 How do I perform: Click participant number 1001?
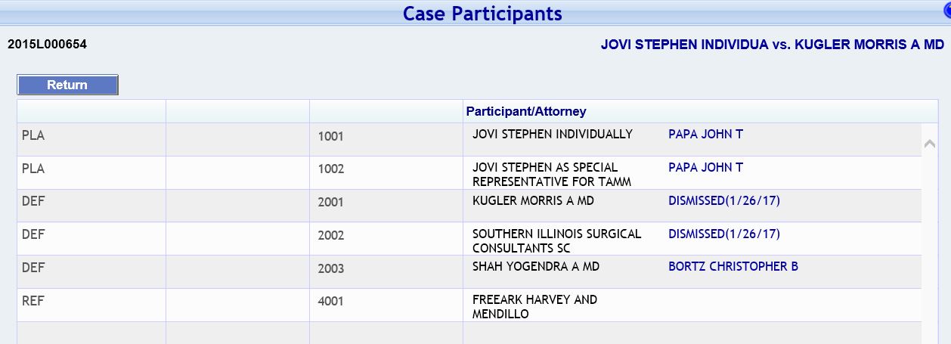coord(330,136)
